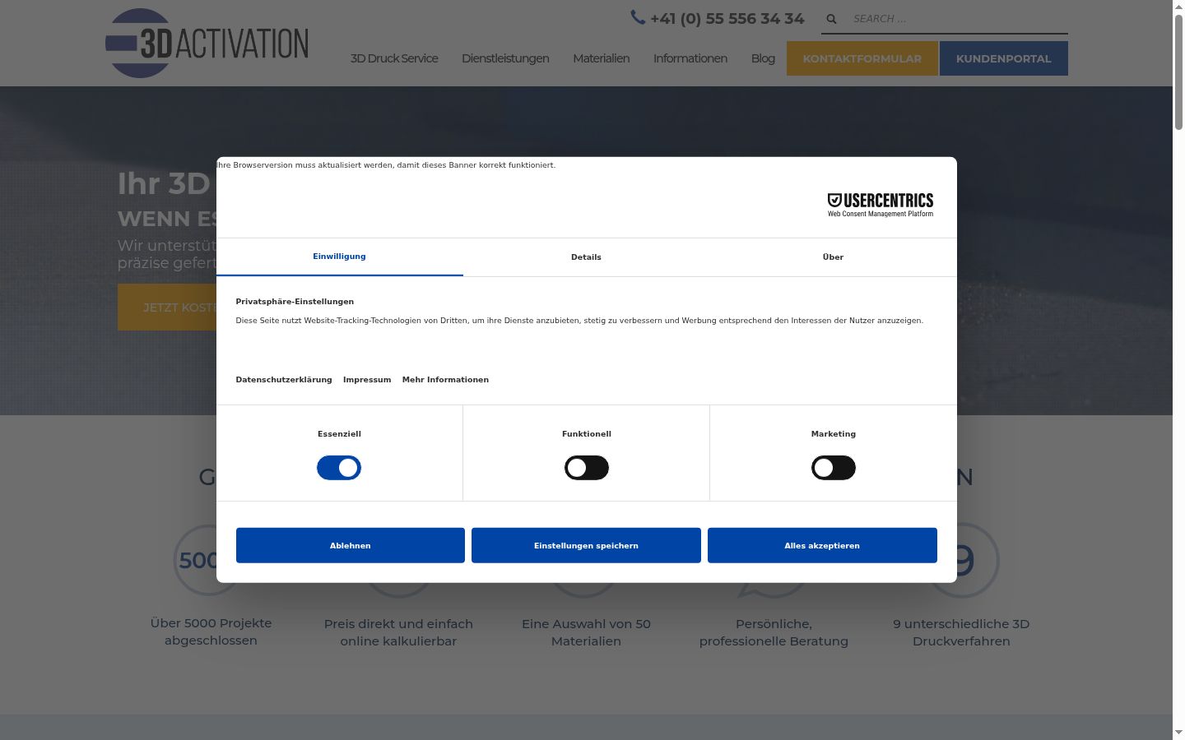The image size is (1185, 740).
Task: Click the page's vertical scrollbar
Action: 1178,370
